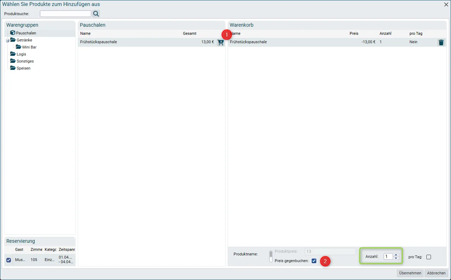Click the Übernehmen button
Image resolution: width=451 pixels, height=280 pixels.
pos(410,273)
